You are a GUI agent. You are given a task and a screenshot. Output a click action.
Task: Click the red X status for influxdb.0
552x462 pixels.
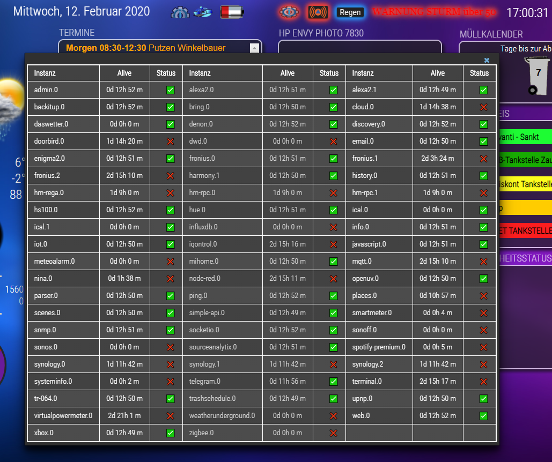click(333, 227)
